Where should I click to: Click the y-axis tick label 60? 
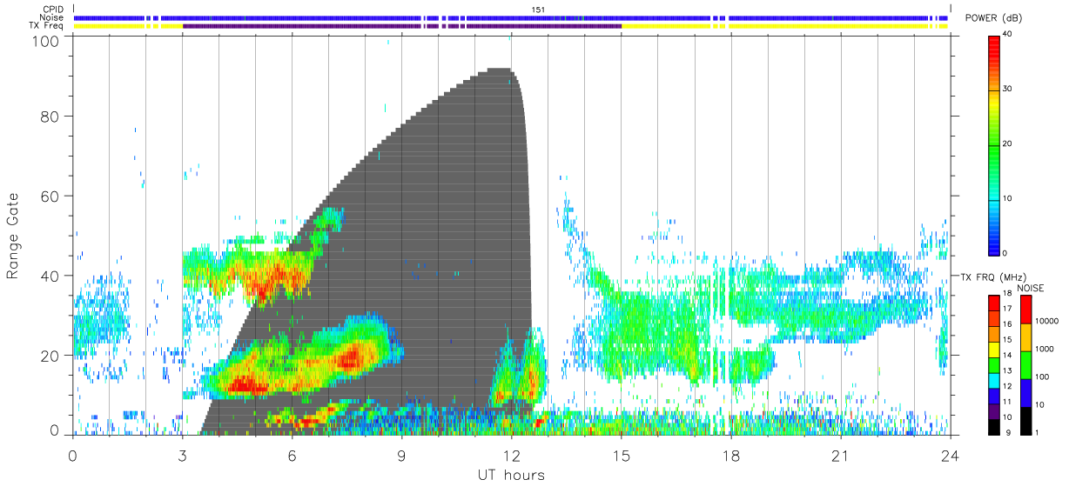(52, 196)
